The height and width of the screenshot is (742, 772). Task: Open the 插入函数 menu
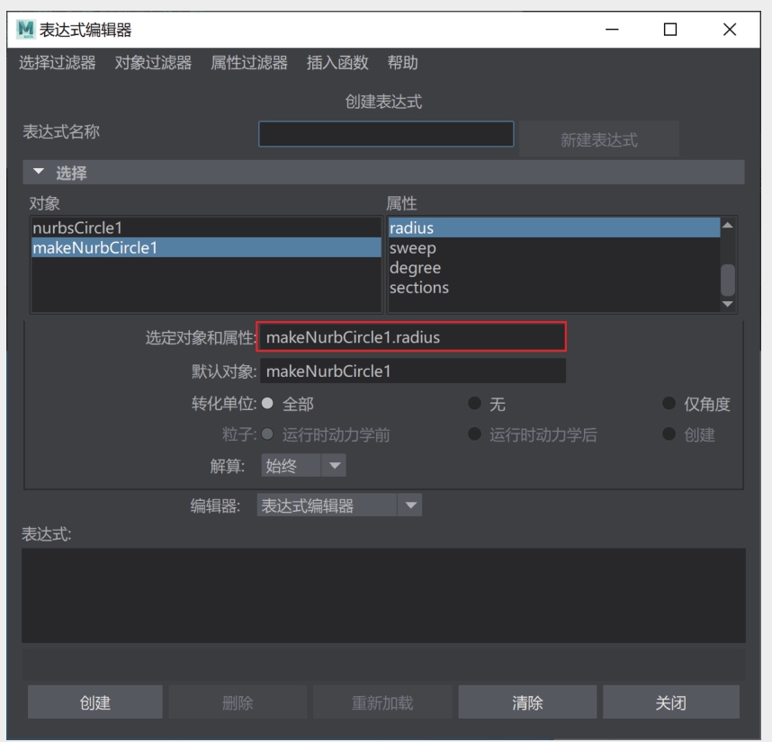point(337,62)
